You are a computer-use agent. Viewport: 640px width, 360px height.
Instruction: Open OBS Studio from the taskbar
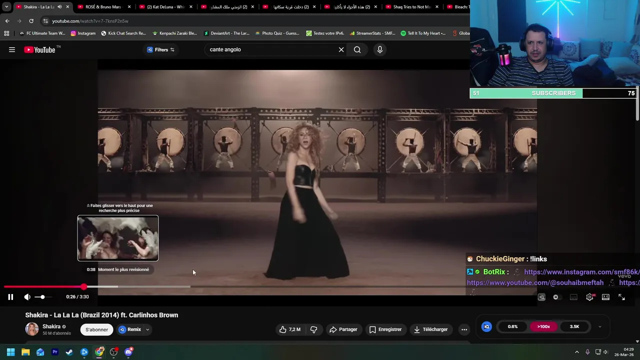[113, 352]
